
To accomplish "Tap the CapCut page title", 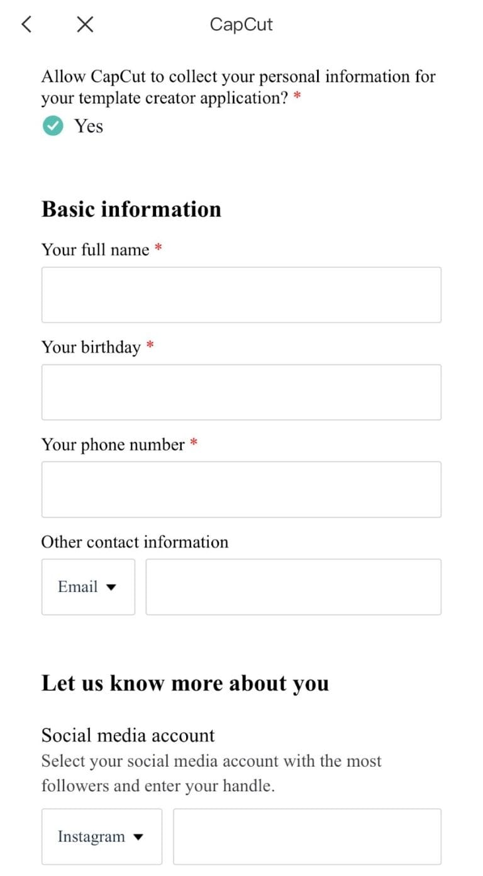I will click(x=241, y=25).
